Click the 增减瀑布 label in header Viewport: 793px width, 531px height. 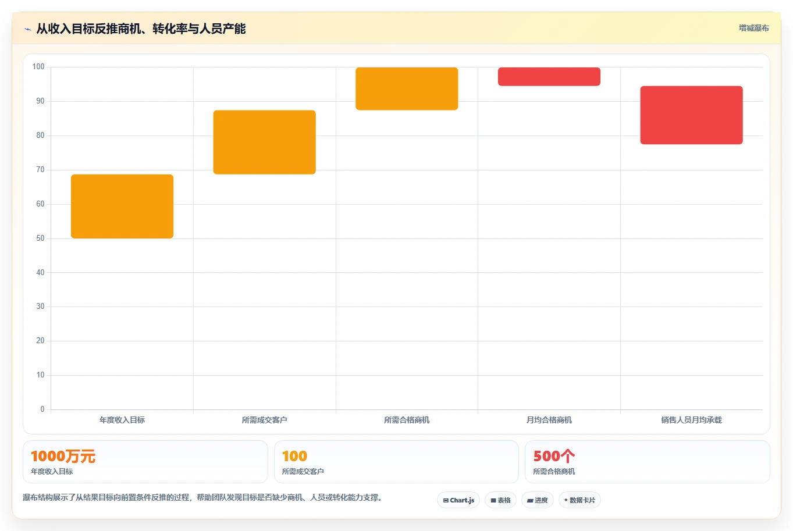point(754,28)
